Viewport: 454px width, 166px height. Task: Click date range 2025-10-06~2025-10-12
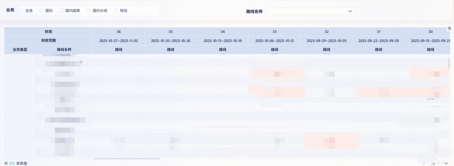pos(275,40)
